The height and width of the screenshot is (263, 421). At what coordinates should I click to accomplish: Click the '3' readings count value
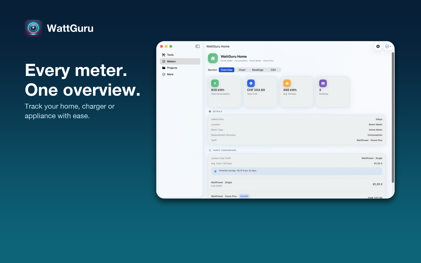[x=320, y=90]
